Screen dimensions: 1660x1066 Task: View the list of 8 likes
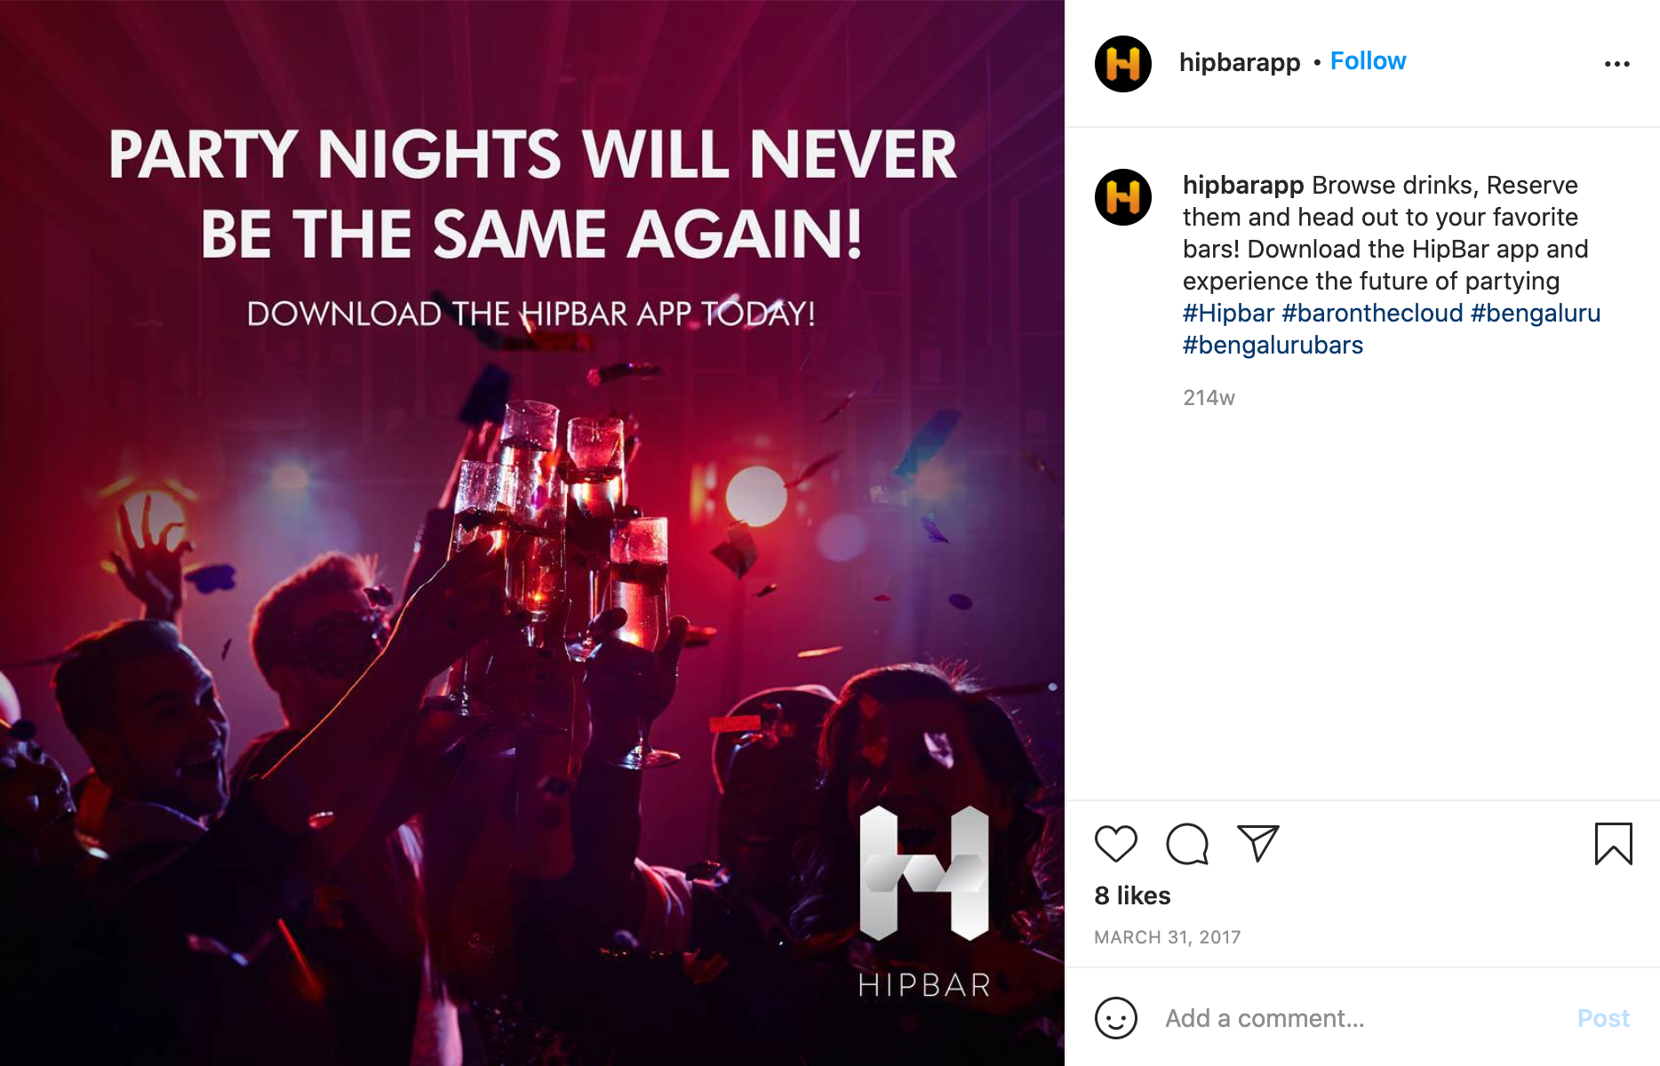pyautogui.click(x=1132, y=895)
